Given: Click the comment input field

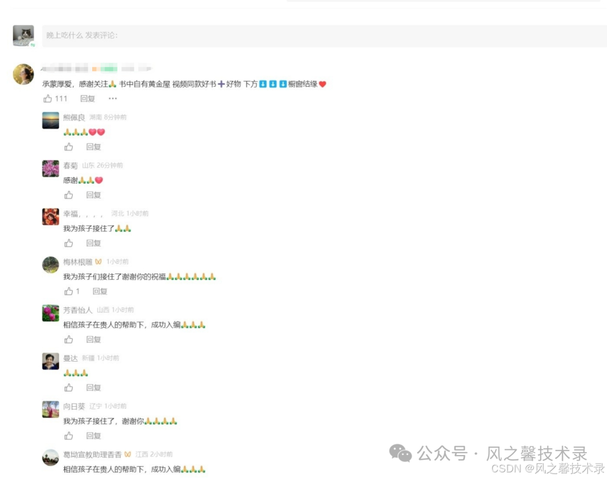Looking at the screenshot, I should point(324,35).
